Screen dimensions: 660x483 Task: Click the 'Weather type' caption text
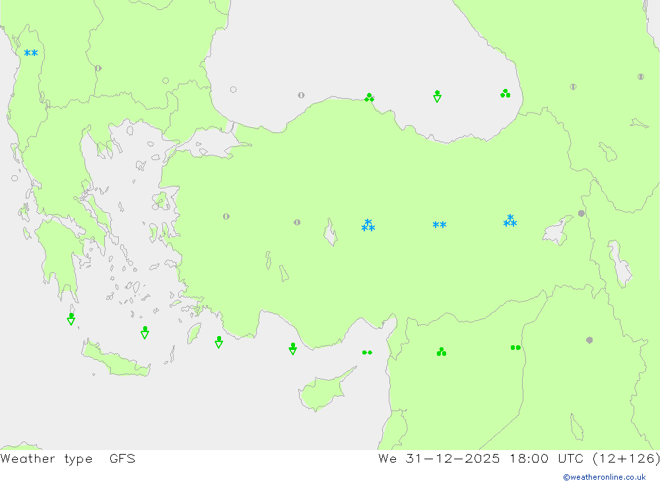pyautogui.click(x=46, y=458)
